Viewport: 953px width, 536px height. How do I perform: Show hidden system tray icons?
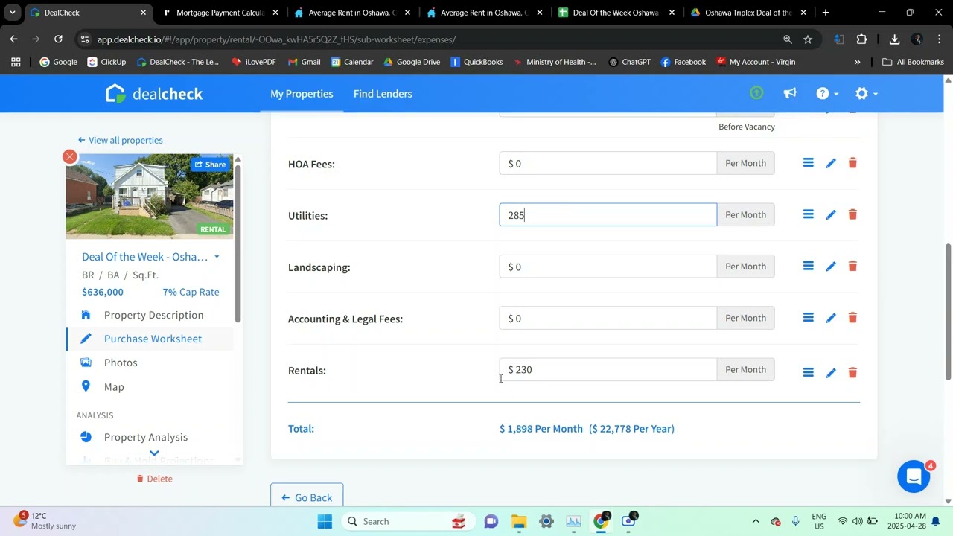tap(756, 521)
